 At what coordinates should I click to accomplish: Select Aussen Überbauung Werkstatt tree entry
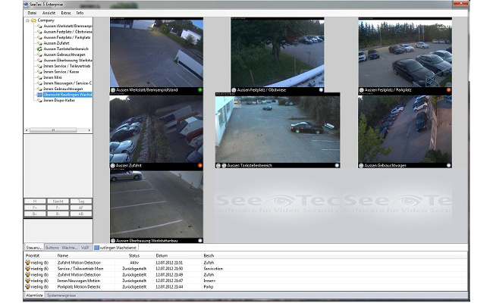68,61
